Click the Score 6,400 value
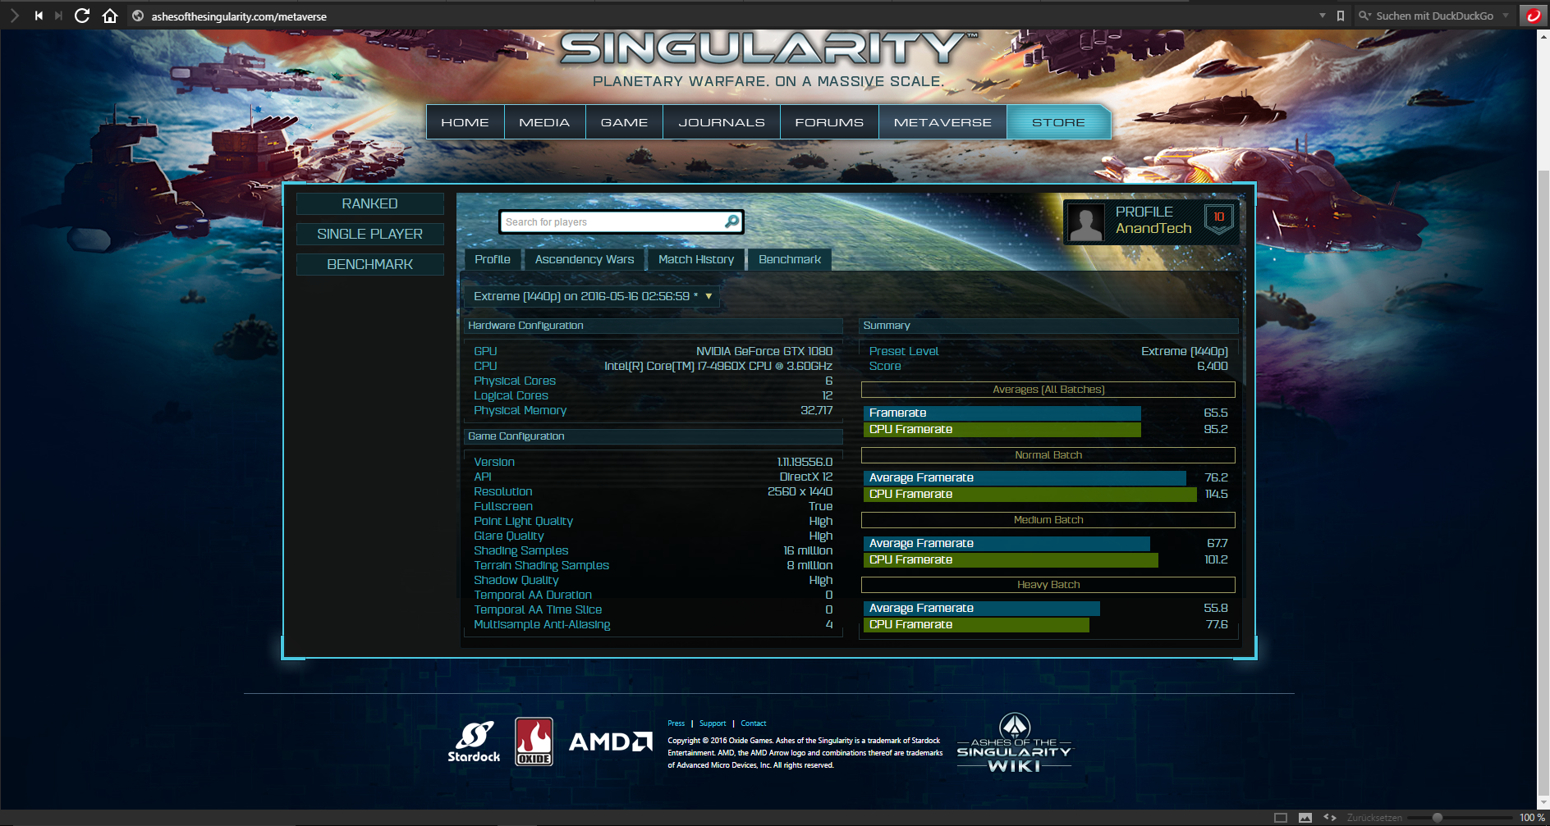 click(x=1213, y=366)
